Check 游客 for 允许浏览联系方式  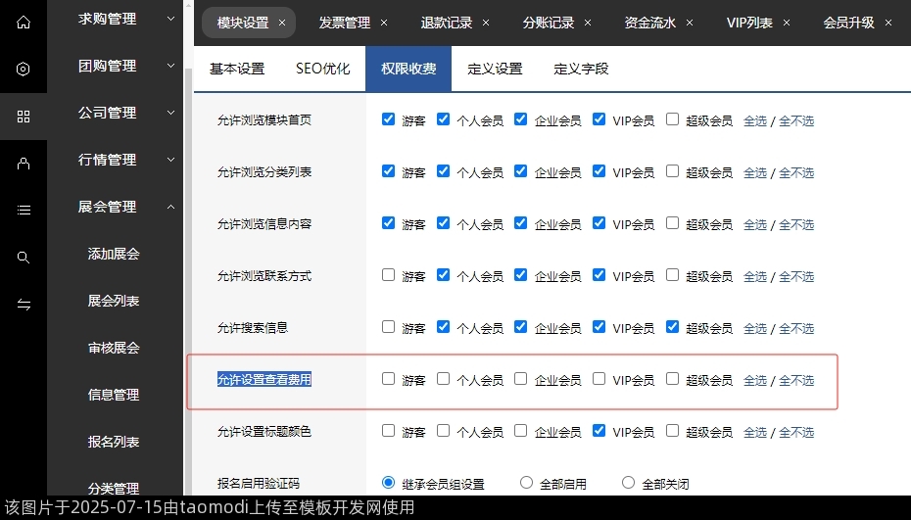coord(389,275)
